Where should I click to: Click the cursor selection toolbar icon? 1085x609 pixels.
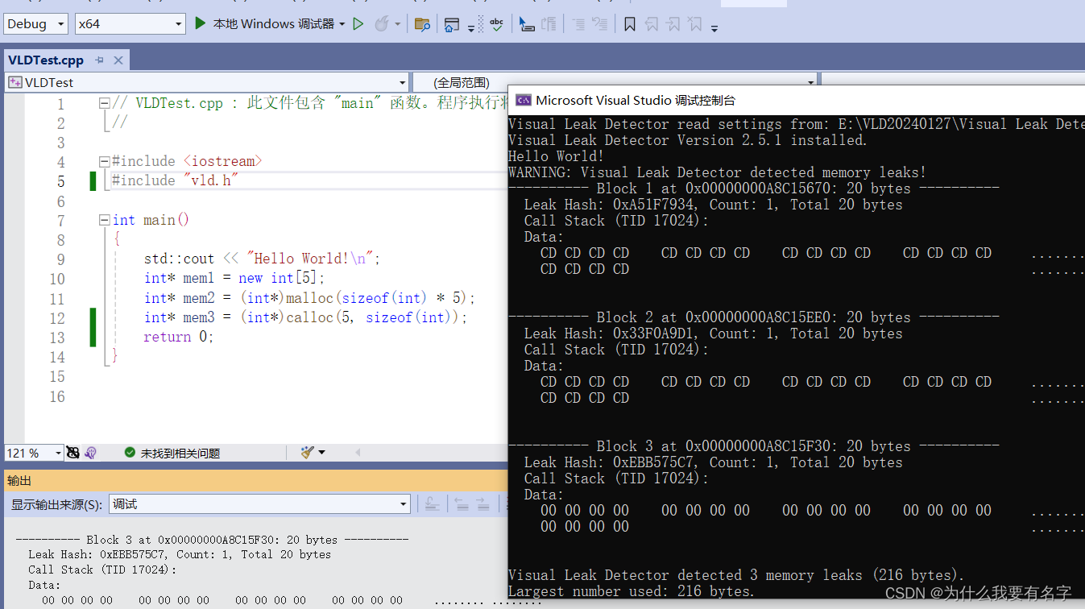(x=526, y=24)
